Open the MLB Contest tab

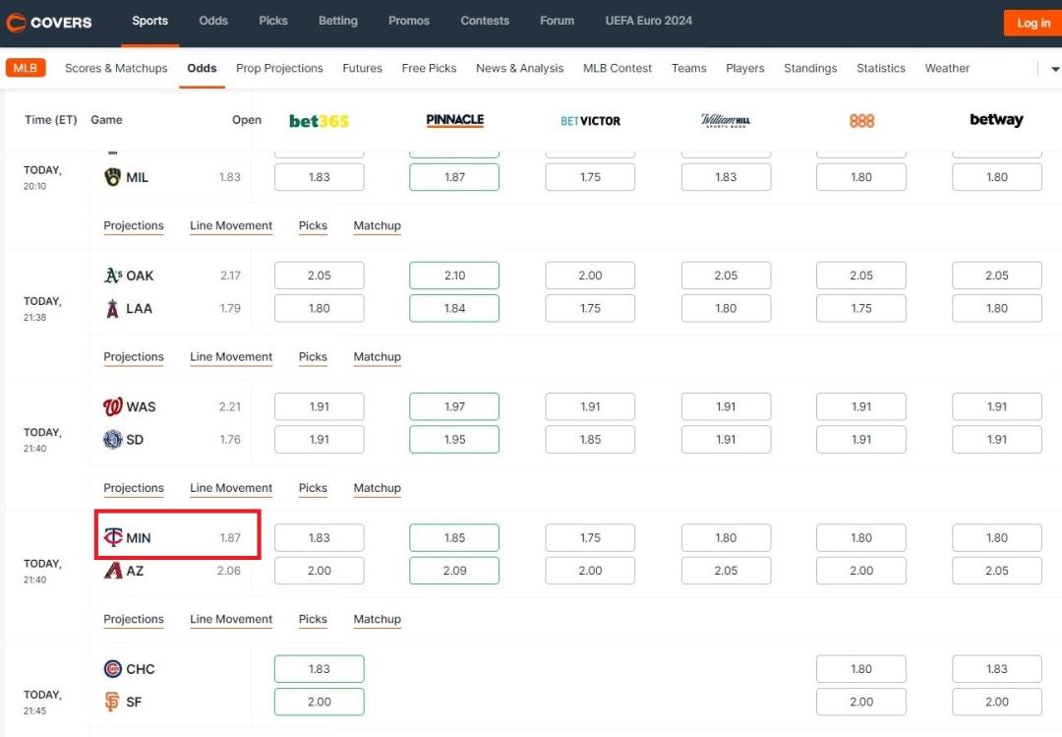coord(617,68)
